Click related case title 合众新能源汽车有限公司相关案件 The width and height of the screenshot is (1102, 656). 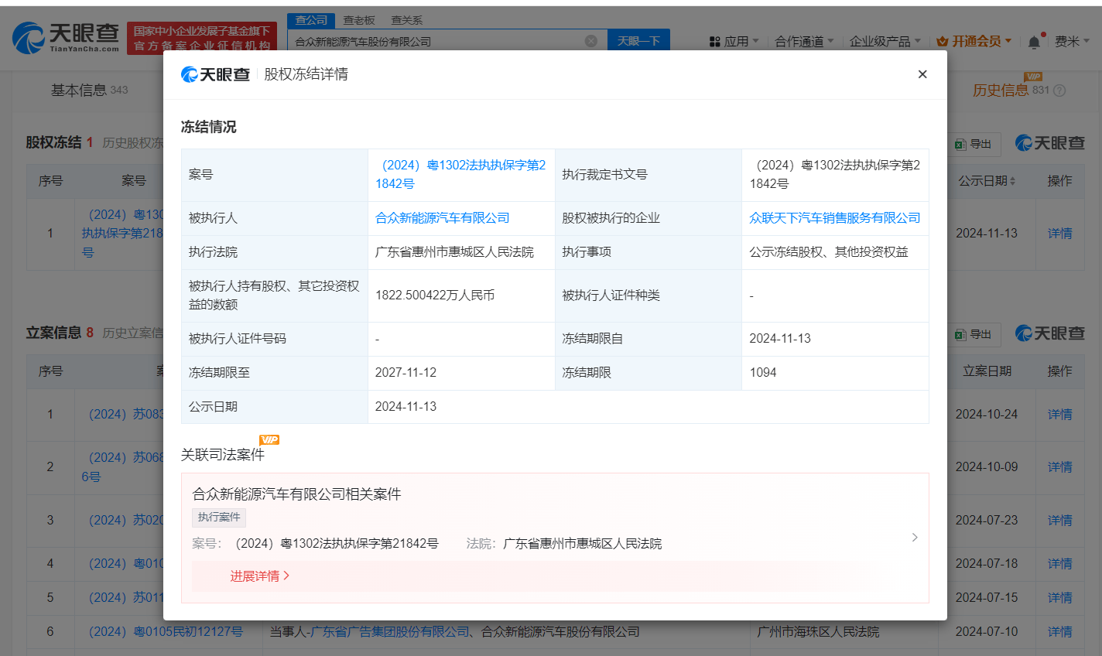coord(296,494)
